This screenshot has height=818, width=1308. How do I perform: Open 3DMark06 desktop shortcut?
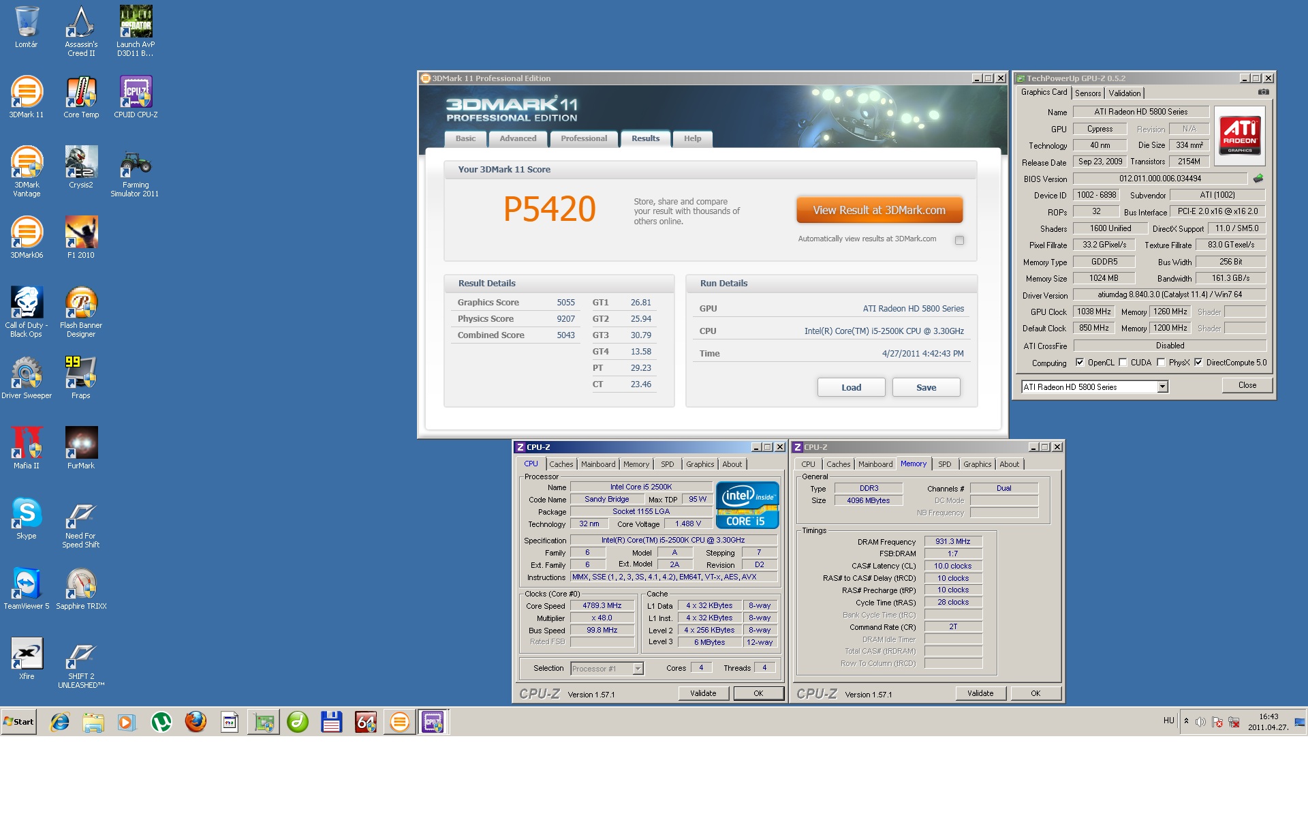point(27,237)
